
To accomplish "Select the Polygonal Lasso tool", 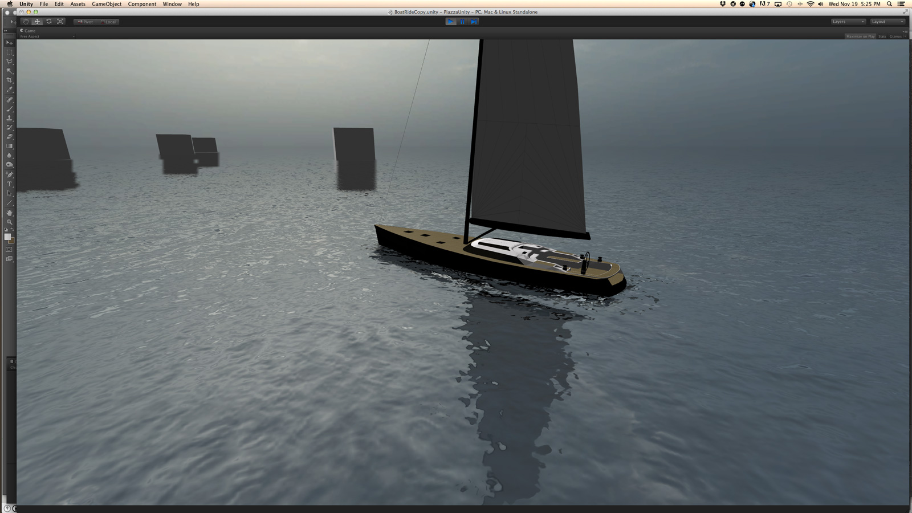I will pyautogui.click(x=9, y=62).
